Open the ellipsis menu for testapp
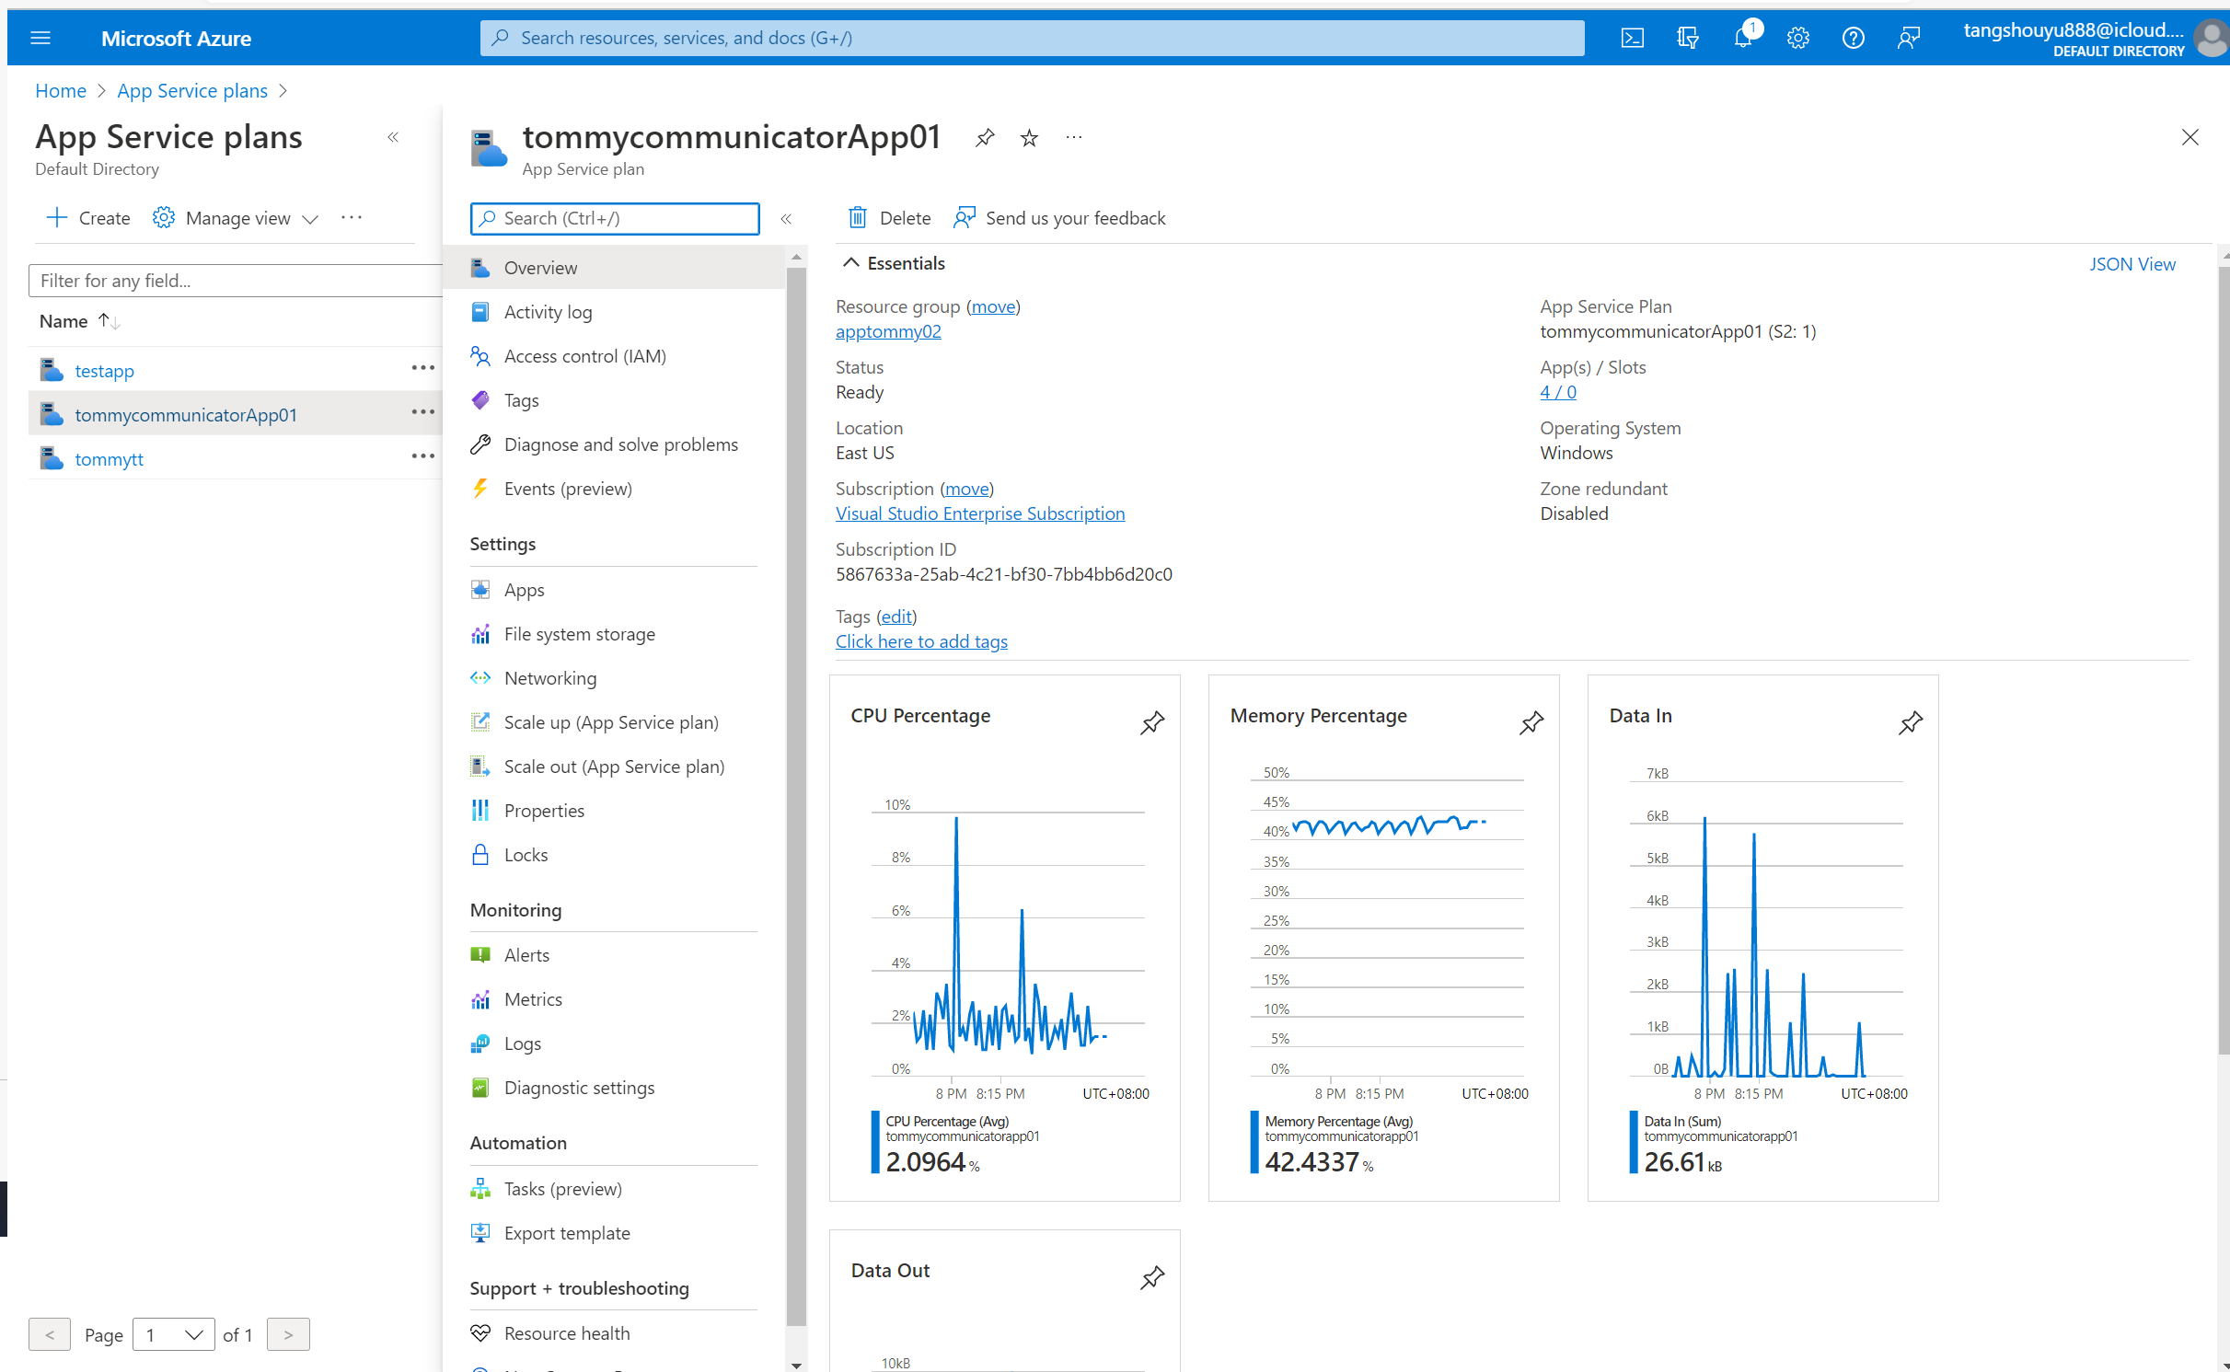2230x1372 pixels. (422, 368)
